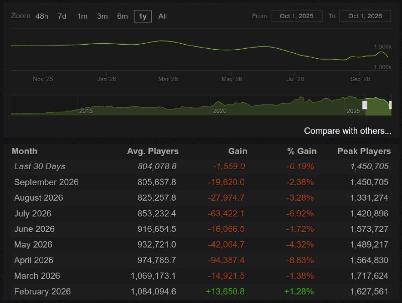This screenshot has height=303, width=402.
Task: Click percent gain value +1.28%
Action: pyautogui.click(x=299, y=291)
